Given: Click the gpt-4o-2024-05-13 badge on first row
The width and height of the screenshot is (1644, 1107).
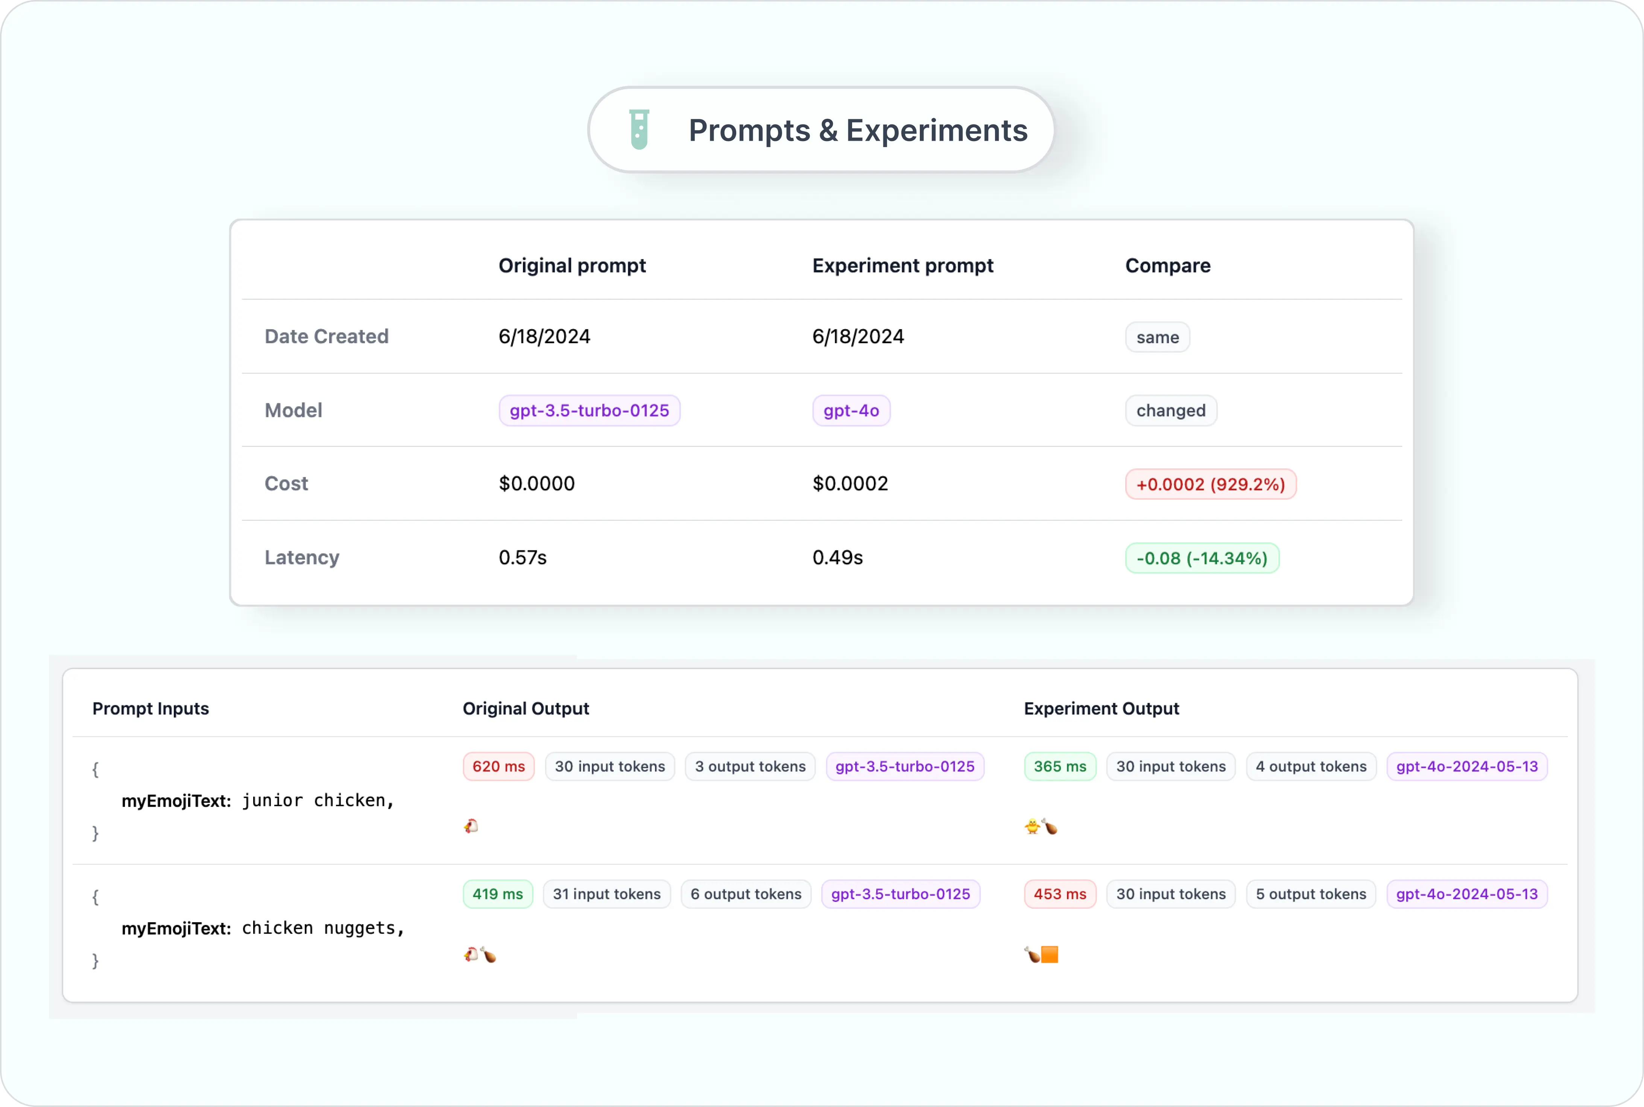Looking at the screenshot, I should (x=1468, y=766).
